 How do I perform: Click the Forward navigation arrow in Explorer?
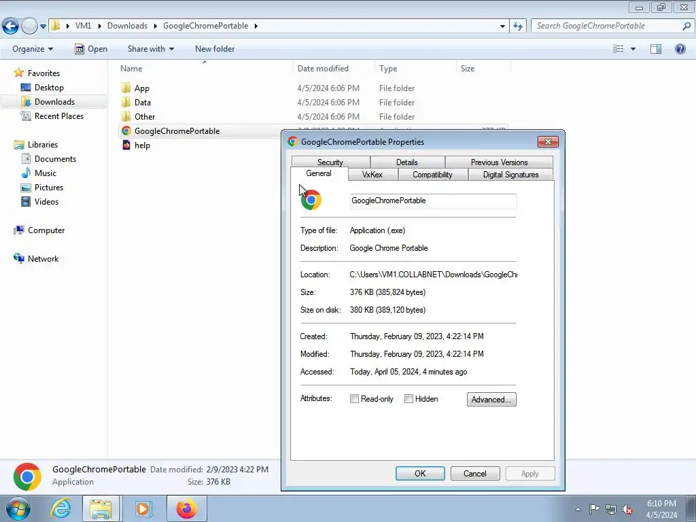coord(29,27)
